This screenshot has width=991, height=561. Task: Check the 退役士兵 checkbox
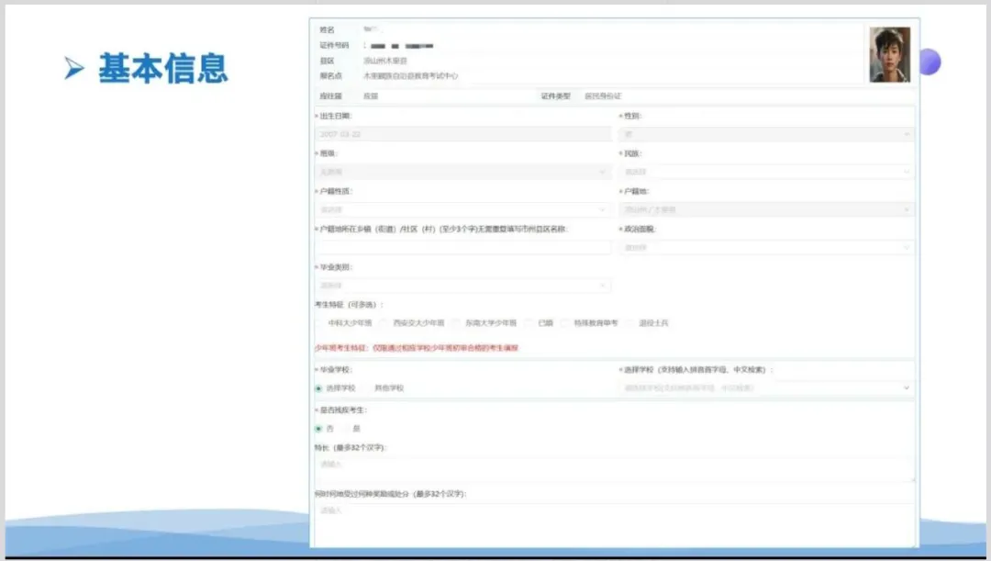point(629,323)
